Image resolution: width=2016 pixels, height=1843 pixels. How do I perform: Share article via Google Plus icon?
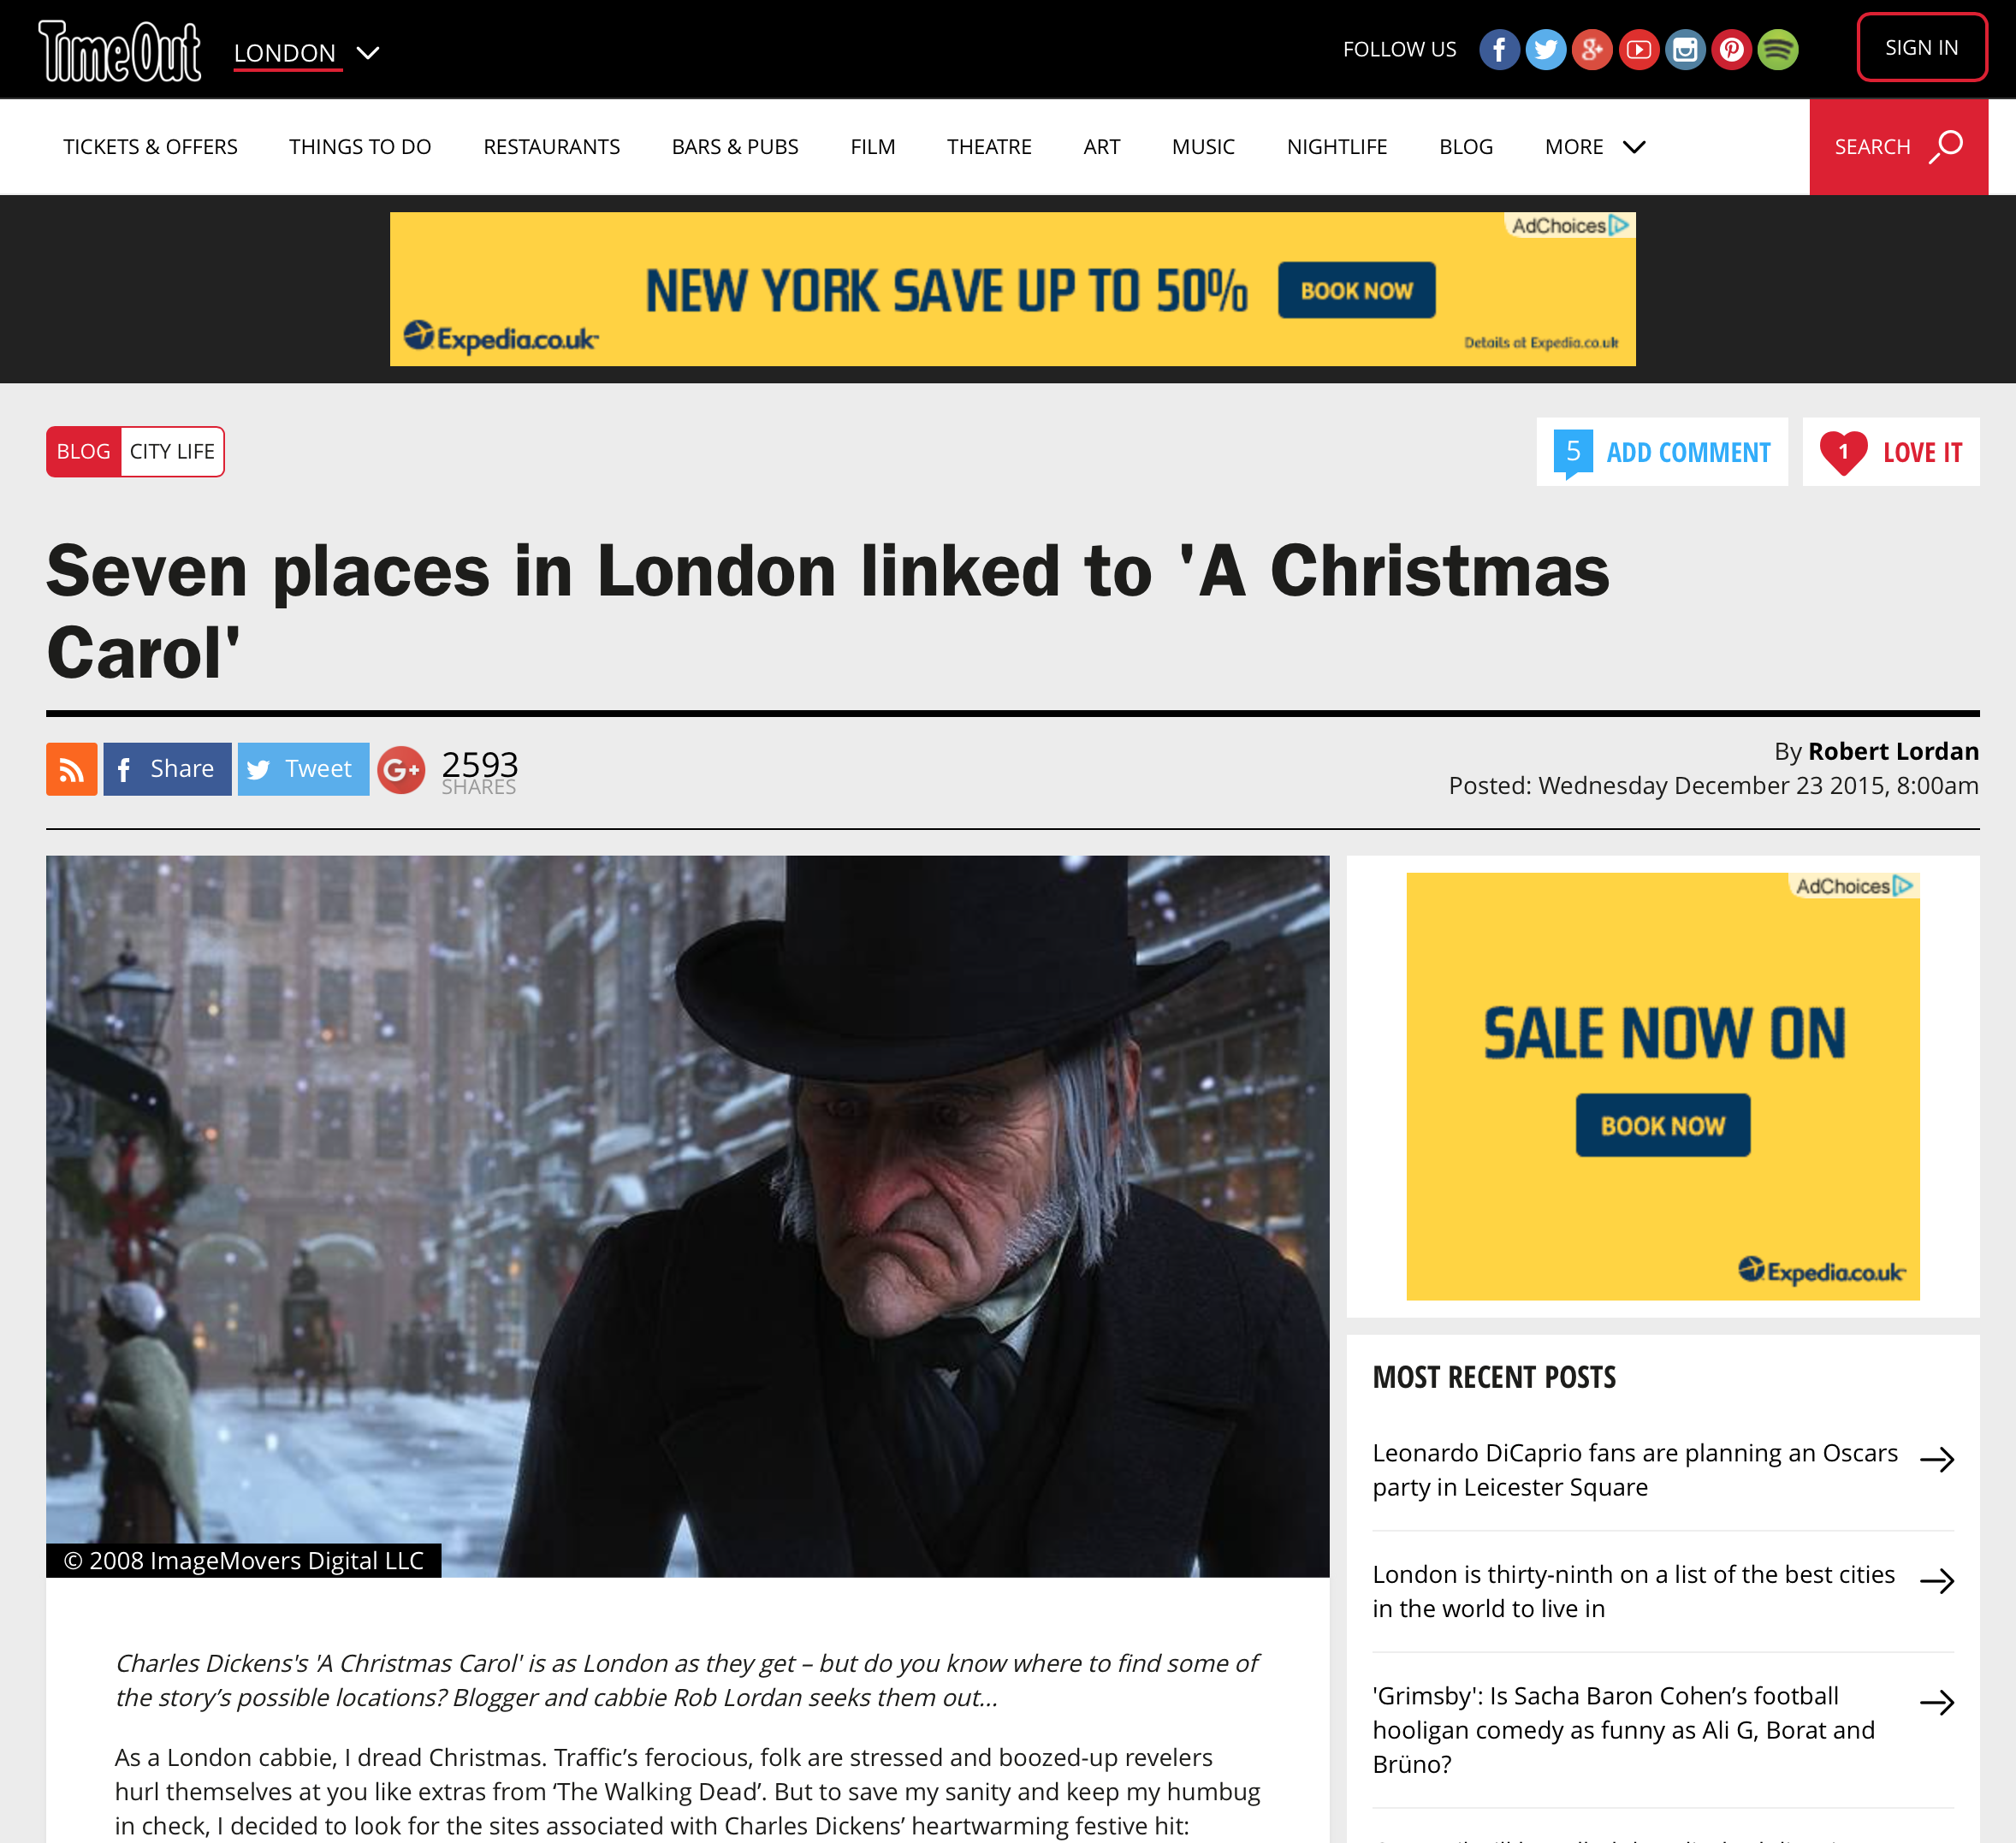[401, 769]
